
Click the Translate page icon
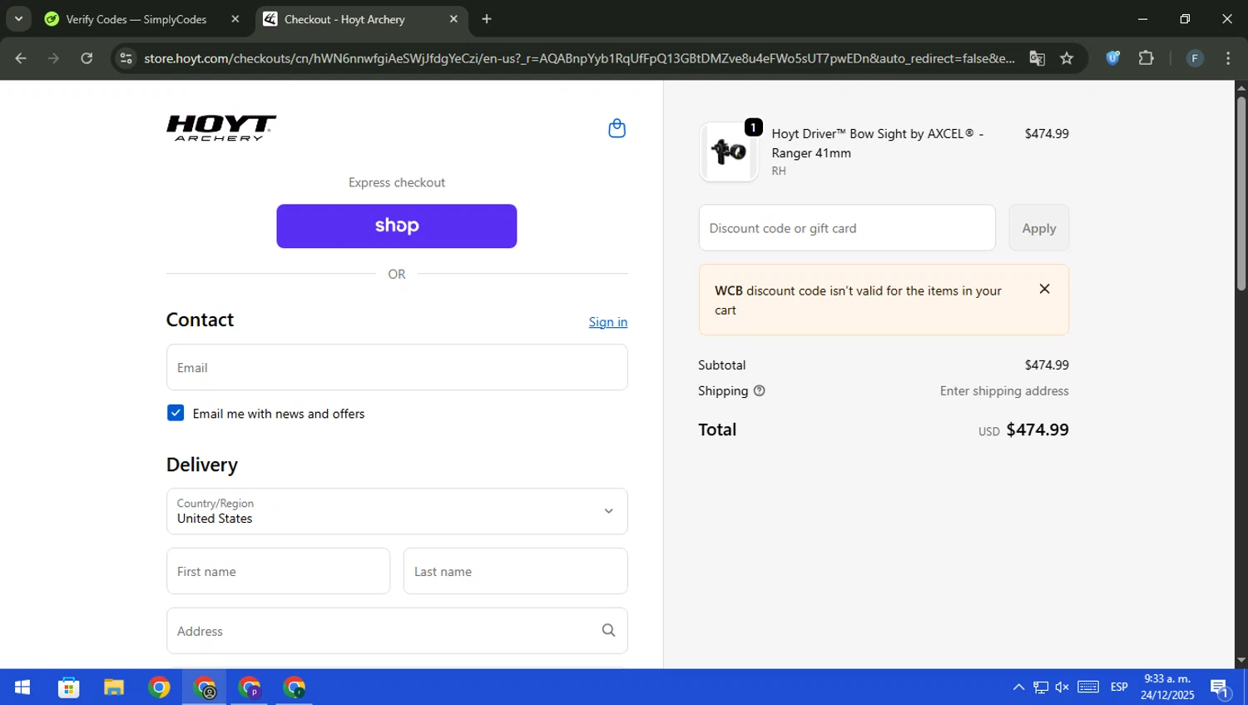(x=1037, y=58)
